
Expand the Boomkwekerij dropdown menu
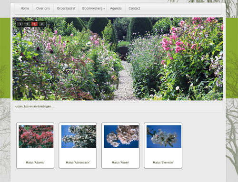coord(93,9)
